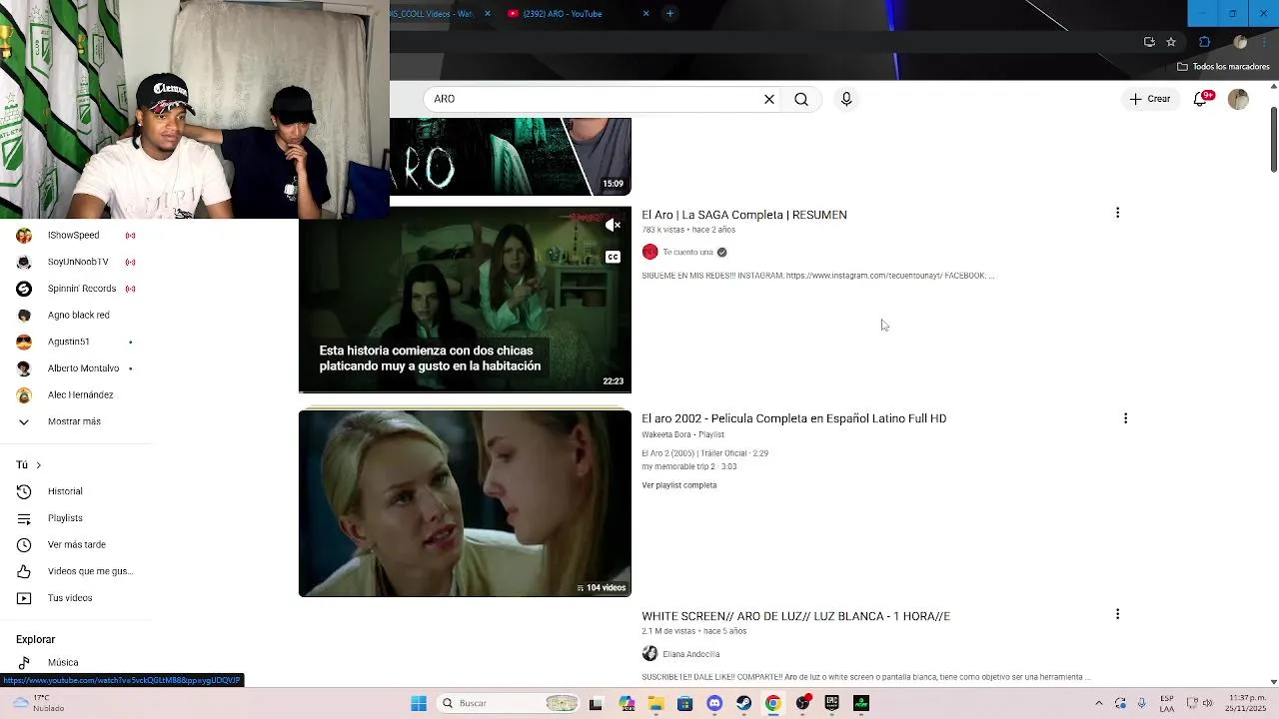Open Steam from the taskbar
The image size is (1279, 719).
[x=743, y=703]
